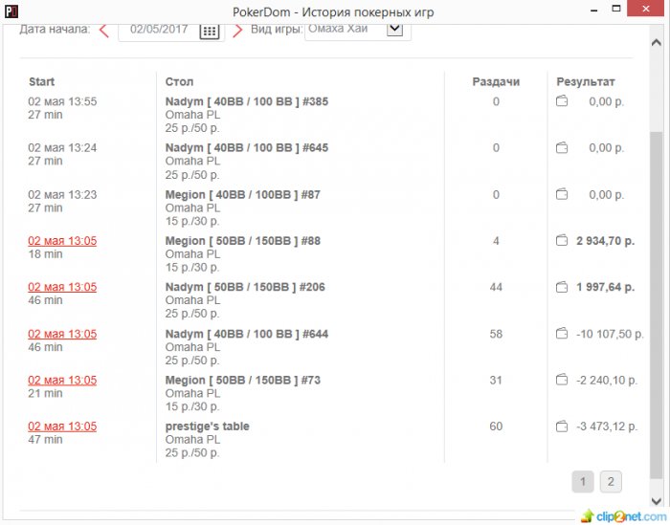670x525 pixels.
Task: Select the prestige's table name
Action: tap(208, 427)
